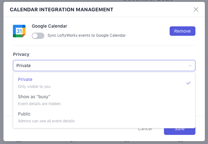The width and height of the screenshot is (208, 144).
Task: Close the Calendar Integration Management dialog
Action: [196, 9]
